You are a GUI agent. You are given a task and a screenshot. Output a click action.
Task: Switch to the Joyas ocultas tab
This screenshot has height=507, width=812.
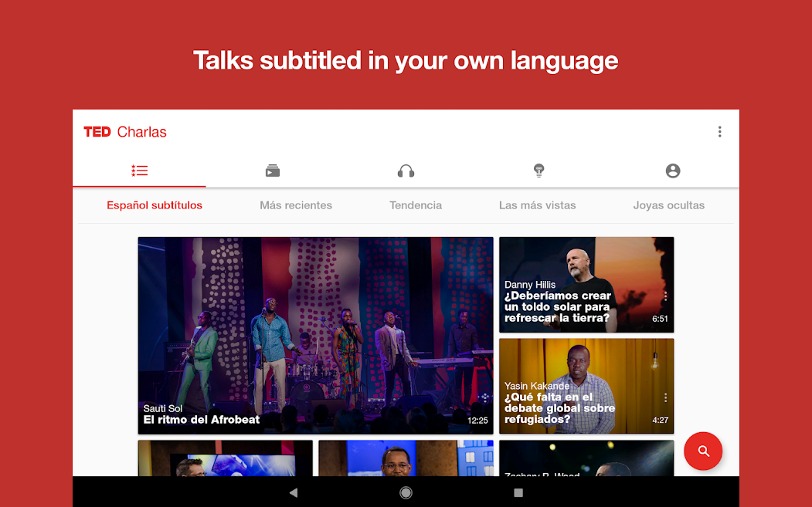pyautogui.click(x=668, y=205)
